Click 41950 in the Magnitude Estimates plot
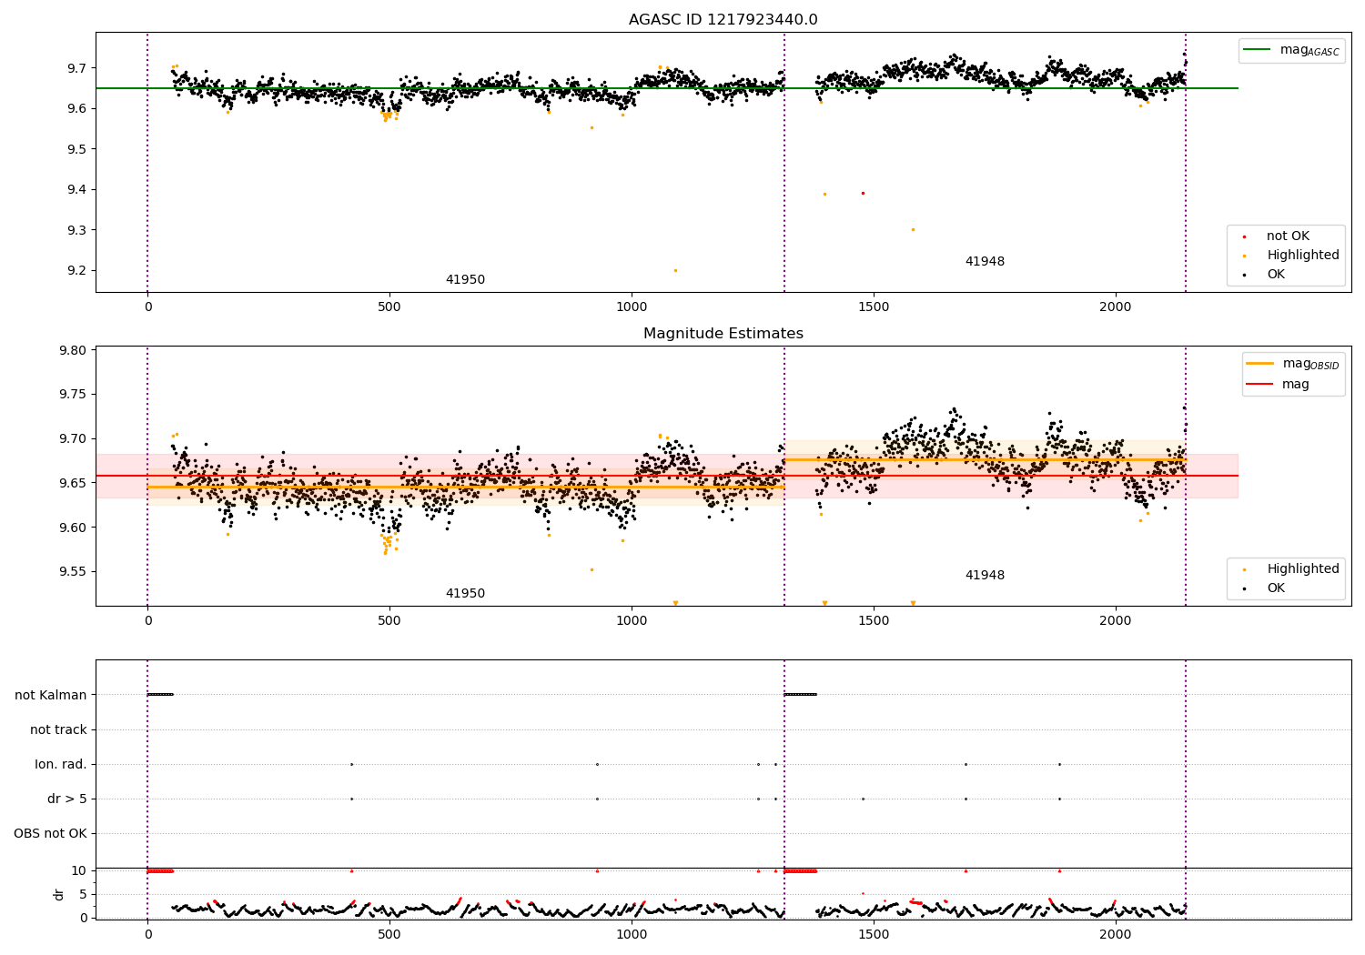1365x955 pixels. pos(465,594)
